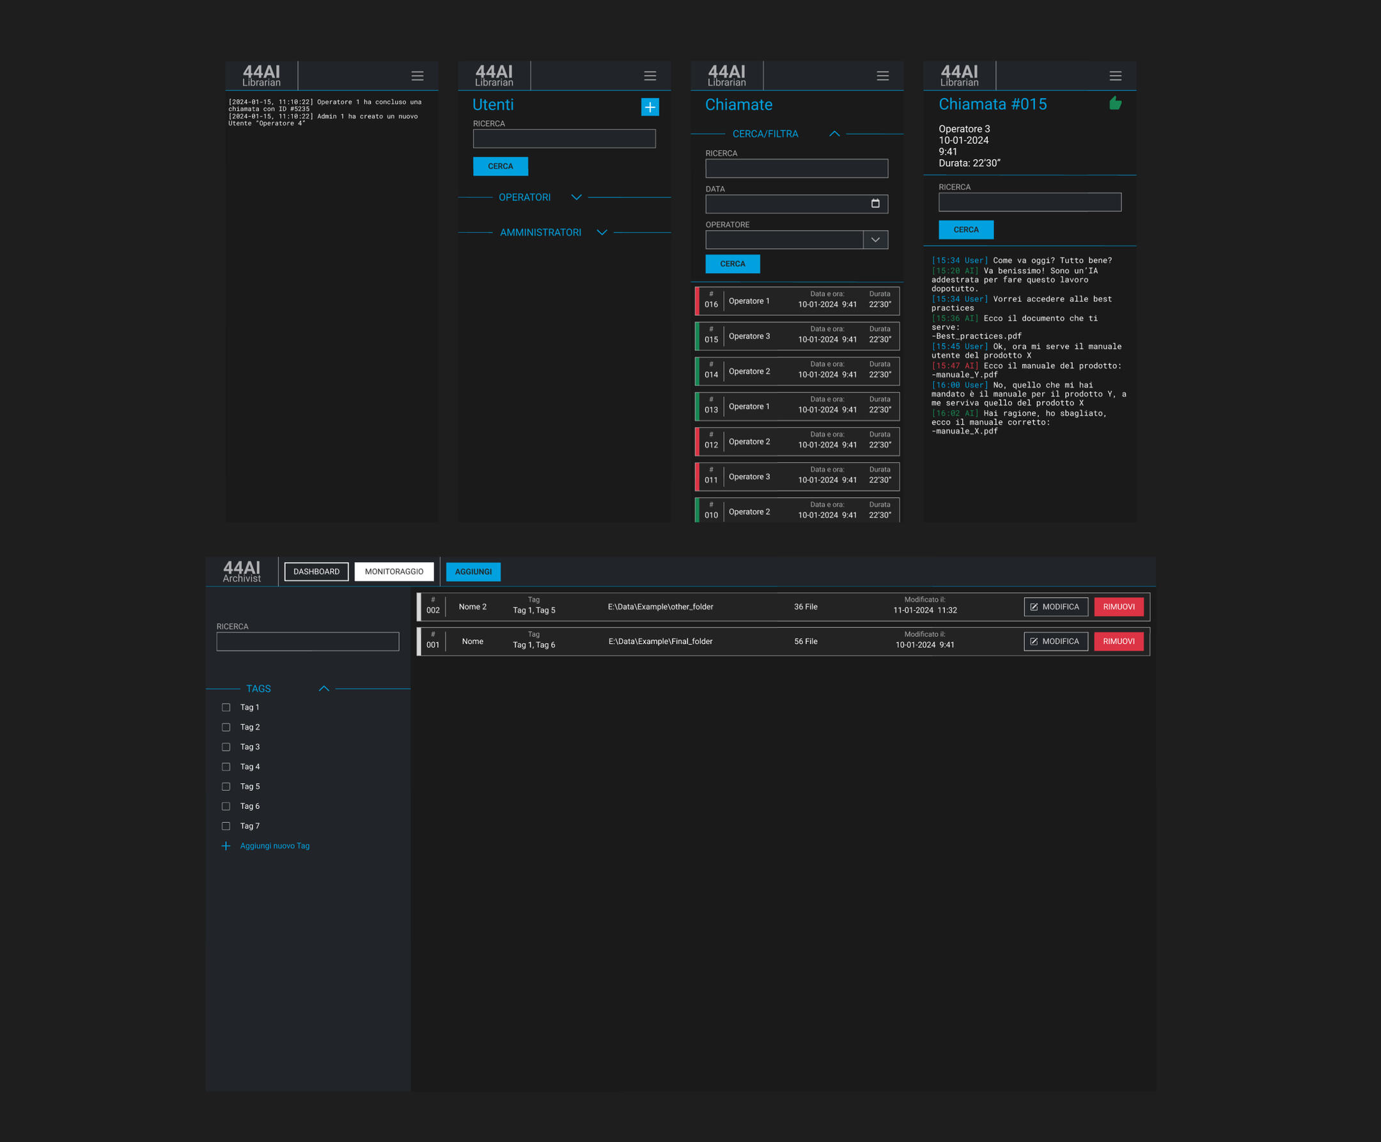Expand the AMMINISTRATORI section
Viewport: 1381px width, 1142px height.
[601, 232]
